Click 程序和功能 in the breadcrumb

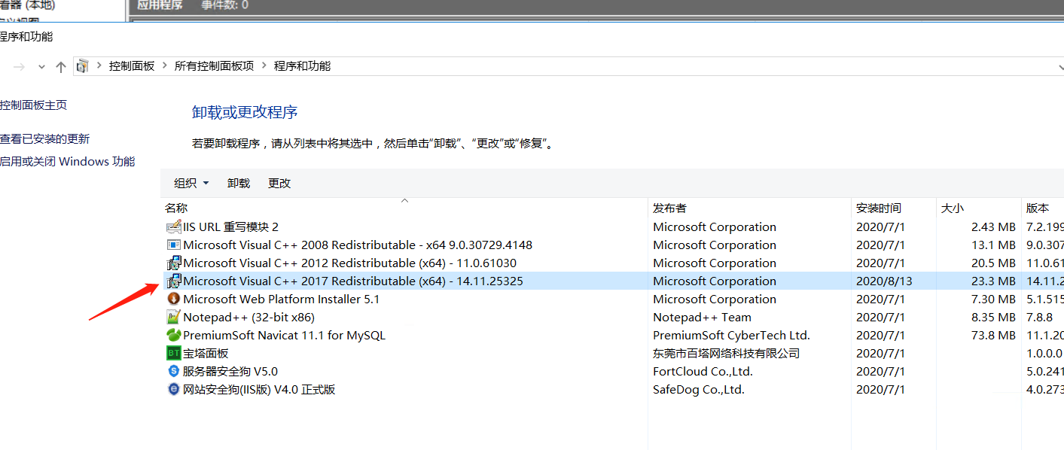coord(302,66)
